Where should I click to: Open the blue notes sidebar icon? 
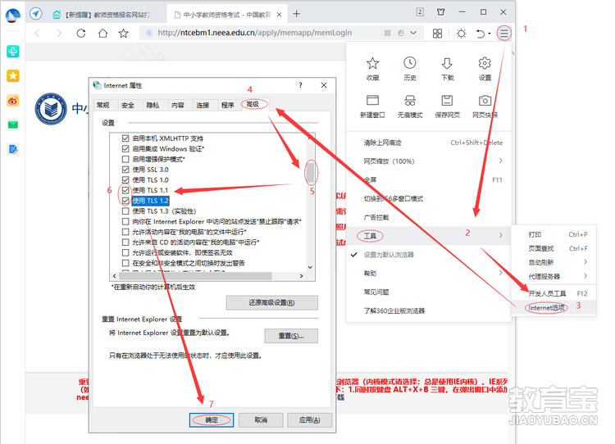(x=13, y=149)
